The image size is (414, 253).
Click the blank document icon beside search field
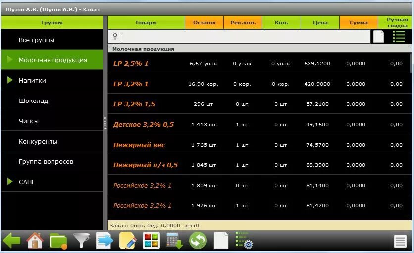coord(378,37)
